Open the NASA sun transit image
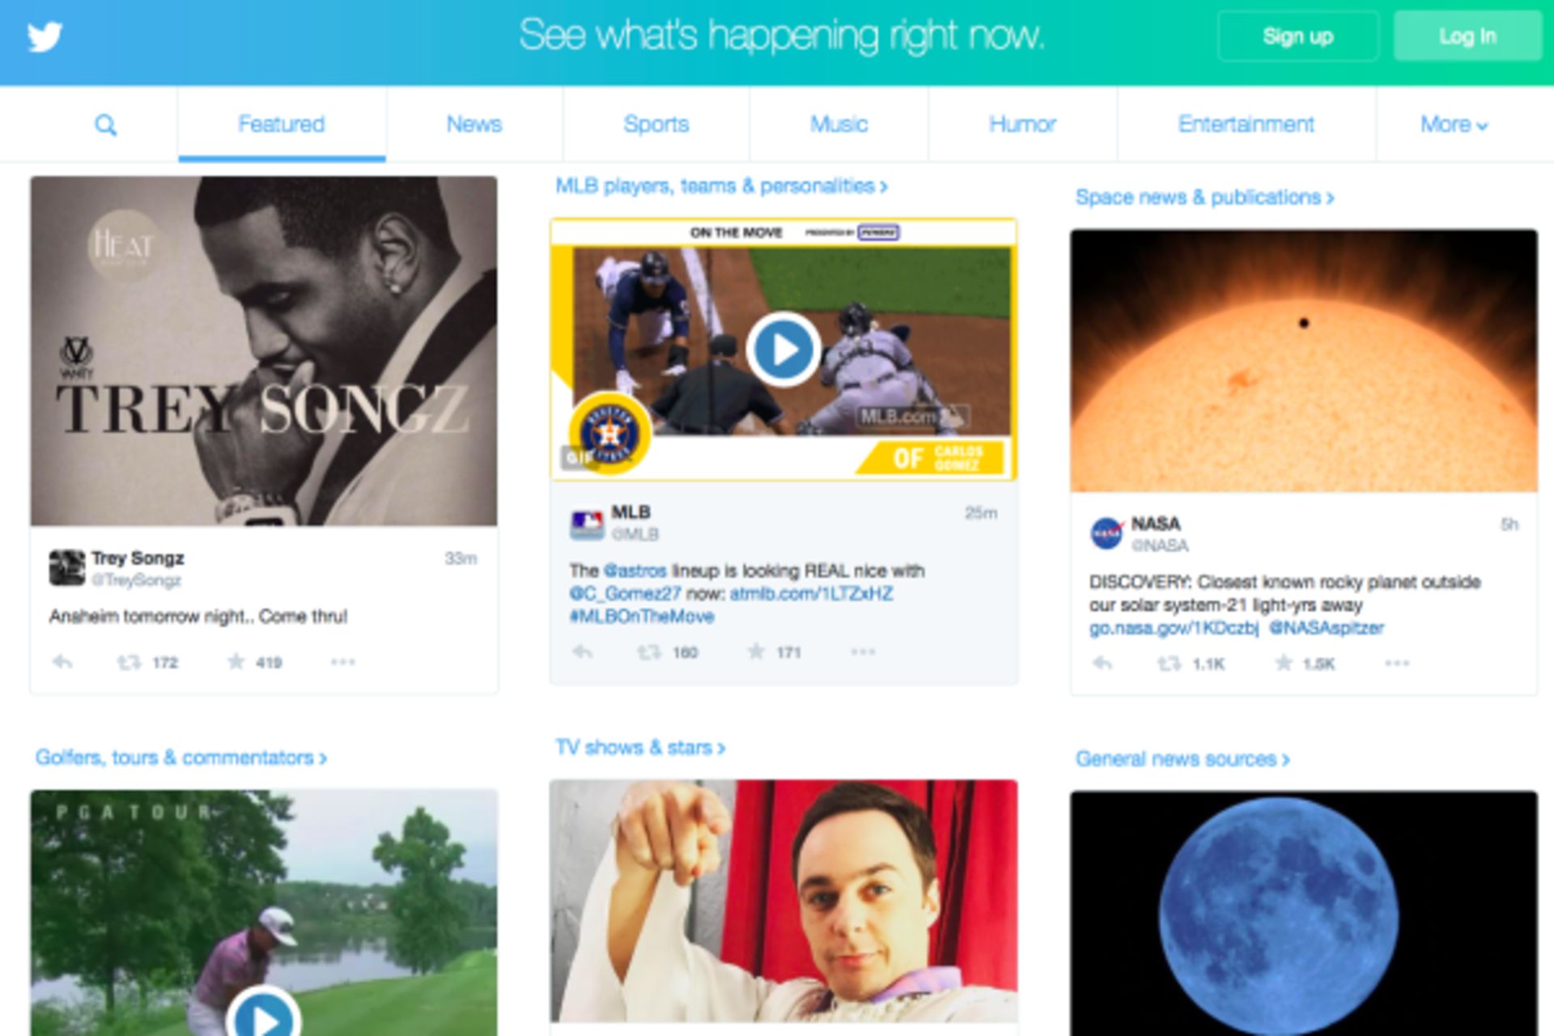The height and width of the screenshot is (1036, 1554). click(x=1304, y=361)
